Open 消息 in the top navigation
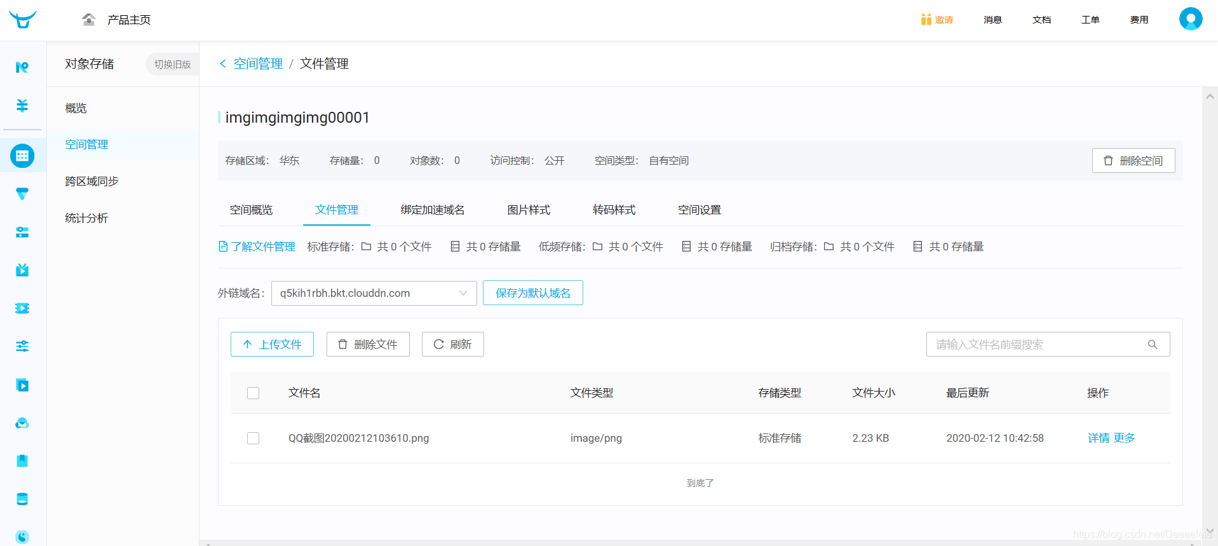 point(992,20)
